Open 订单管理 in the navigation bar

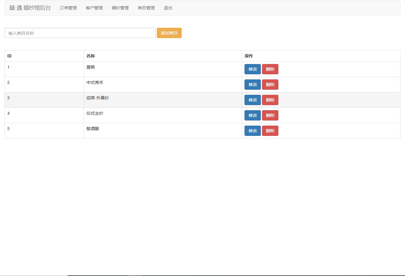68,8
